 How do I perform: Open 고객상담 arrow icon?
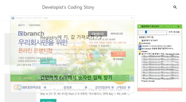[129, 87]
